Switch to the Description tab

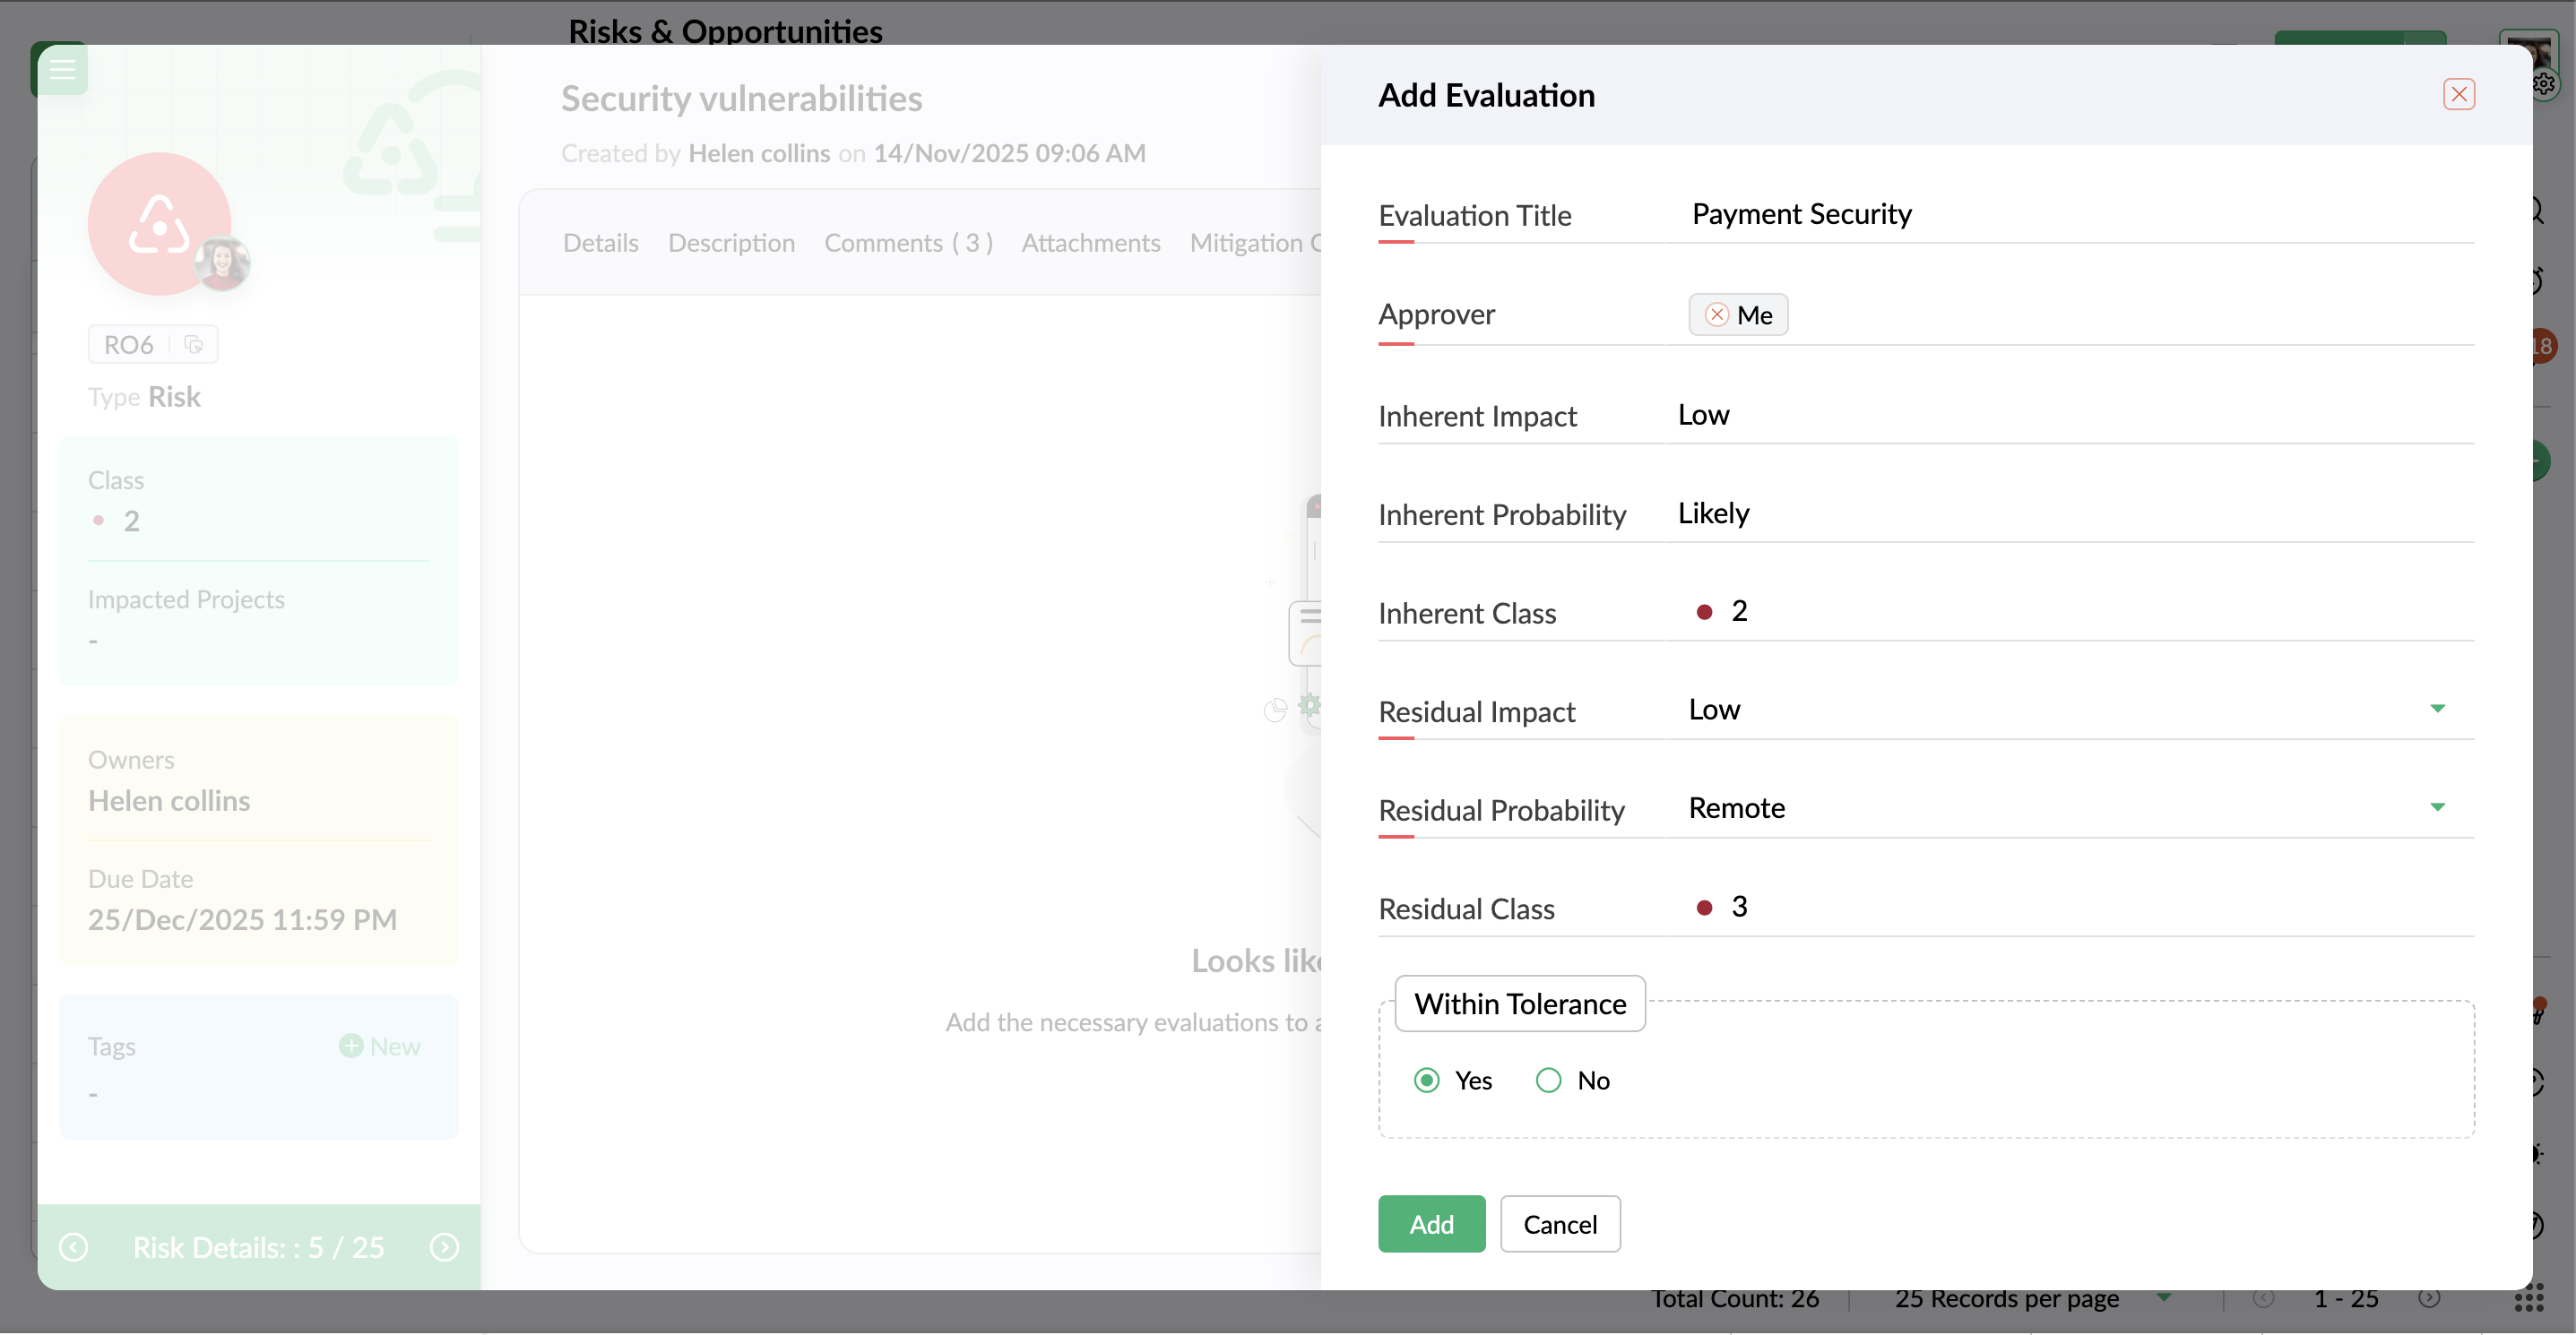731,243
